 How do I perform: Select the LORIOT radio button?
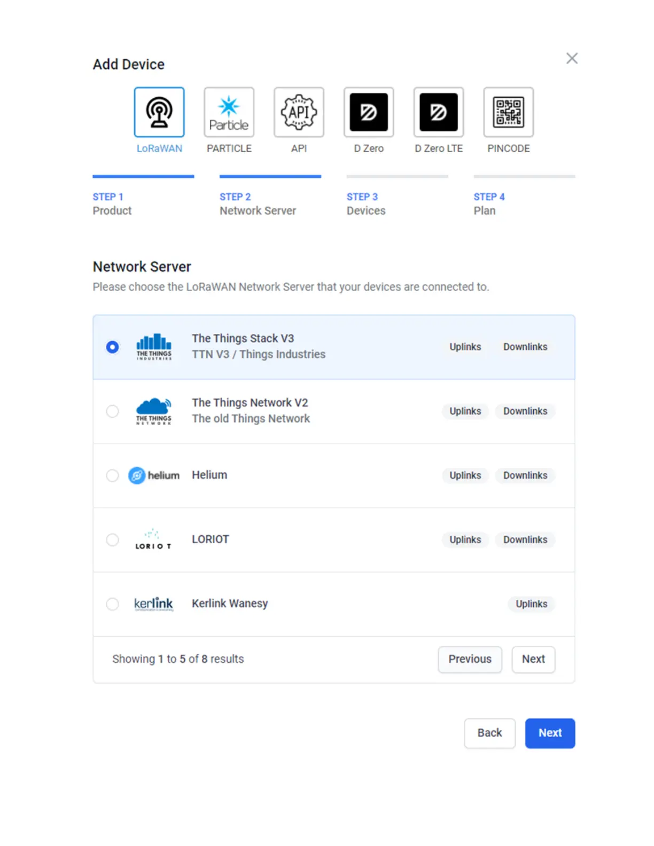click(x=112, y=539)
